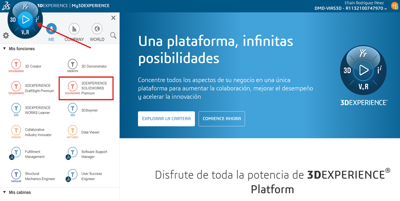The width and height of the screenshot is (400, 201).
Task: Open the Software Support Manager icon
Action: point(71,153)
